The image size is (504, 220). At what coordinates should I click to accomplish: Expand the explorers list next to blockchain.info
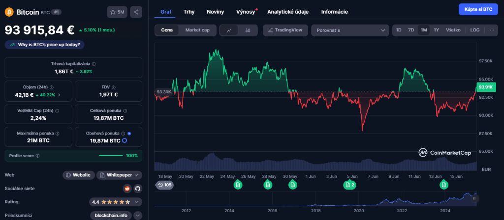click(138, 215)
